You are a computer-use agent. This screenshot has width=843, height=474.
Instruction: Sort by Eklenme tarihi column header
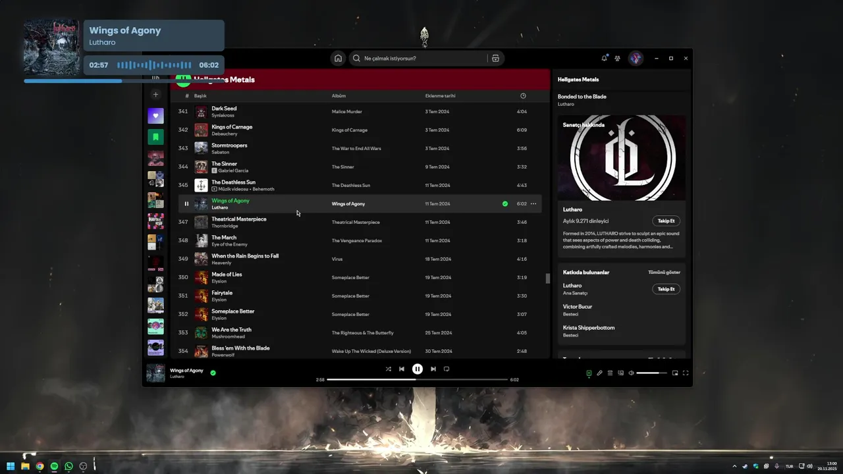[440, 96]
